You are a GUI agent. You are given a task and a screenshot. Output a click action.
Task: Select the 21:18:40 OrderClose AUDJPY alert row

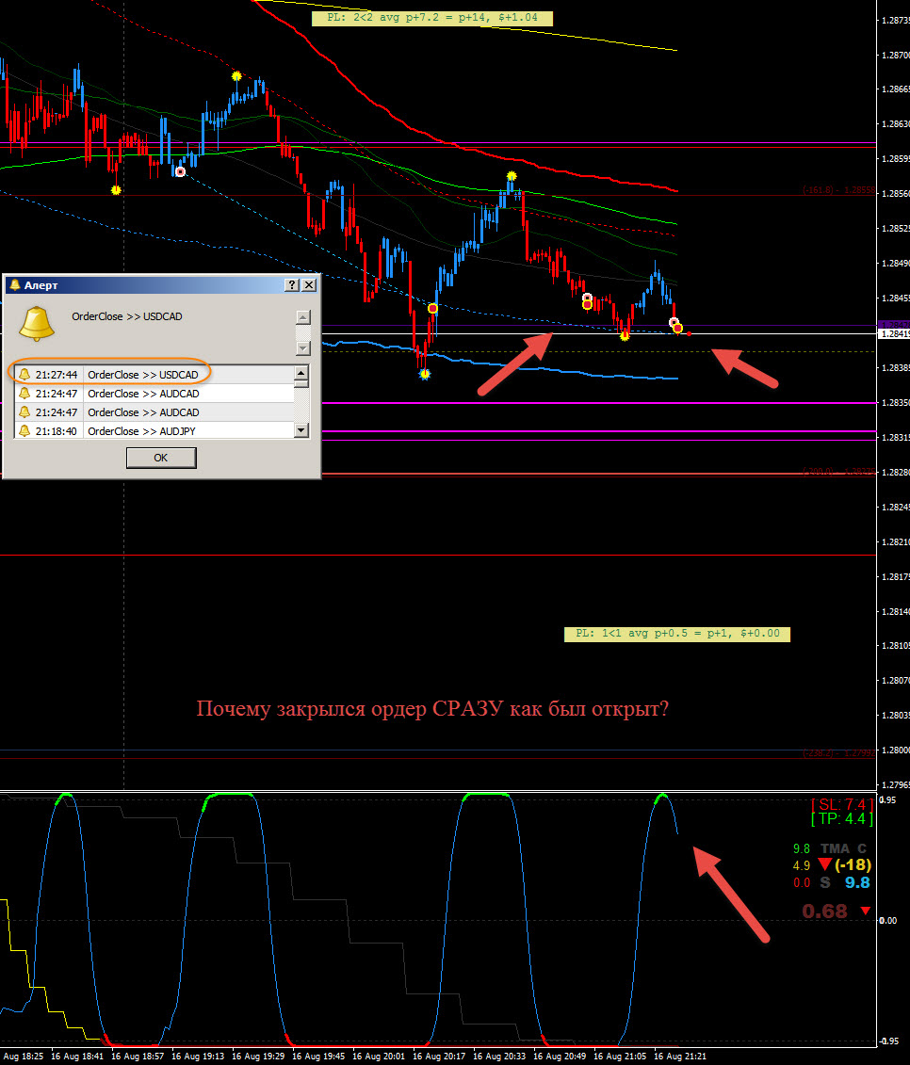(154, 430)
